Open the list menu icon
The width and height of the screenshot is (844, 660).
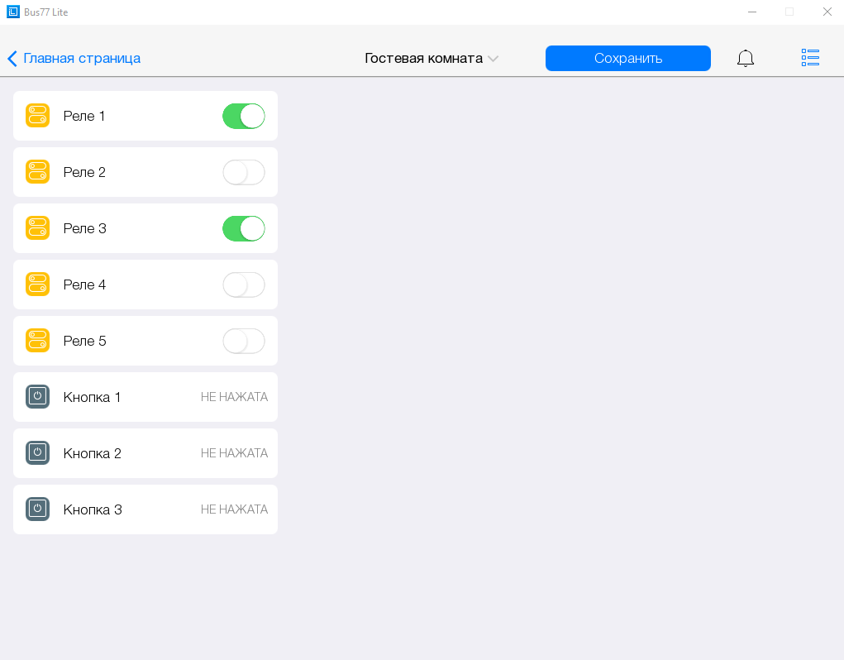pyautogui.click(x=810, y=58)
